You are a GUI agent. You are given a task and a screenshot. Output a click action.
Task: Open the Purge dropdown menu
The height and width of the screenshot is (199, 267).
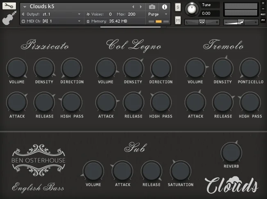pyautogui.click(x=158, y=14)
